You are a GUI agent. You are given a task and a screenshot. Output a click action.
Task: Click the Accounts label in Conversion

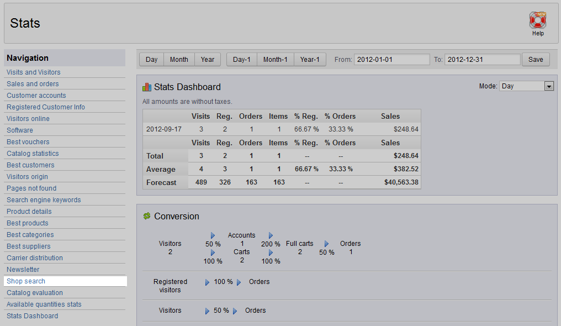click(241, 235)
